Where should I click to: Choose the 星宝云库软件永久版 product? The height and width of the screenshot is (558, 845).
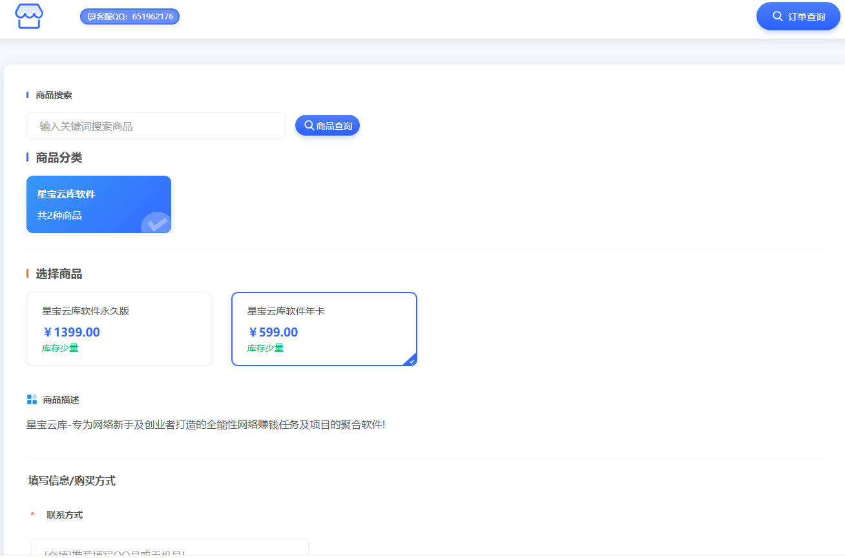(x=119, y=329)
